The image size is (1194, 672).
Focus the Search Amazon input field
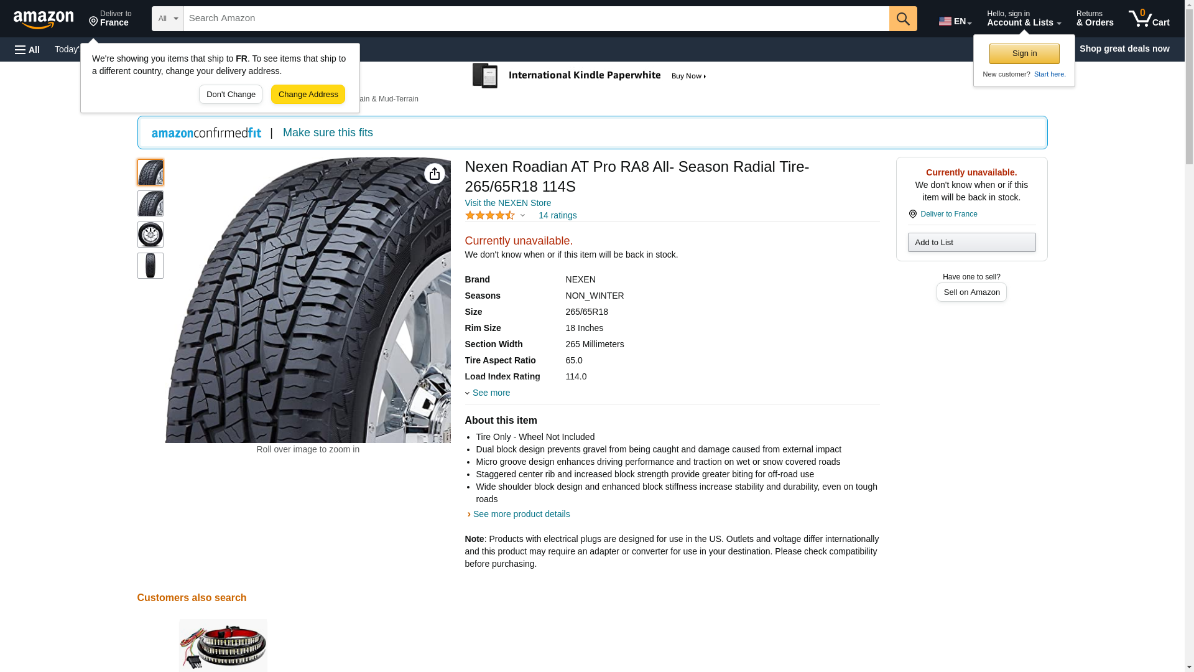click(x=536, y=19)
